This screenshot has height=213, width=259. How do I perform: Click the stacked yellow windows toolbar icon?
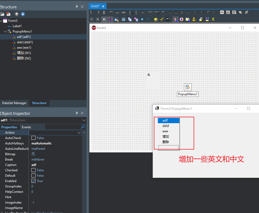pyautogui.click(x=201, y=19)
